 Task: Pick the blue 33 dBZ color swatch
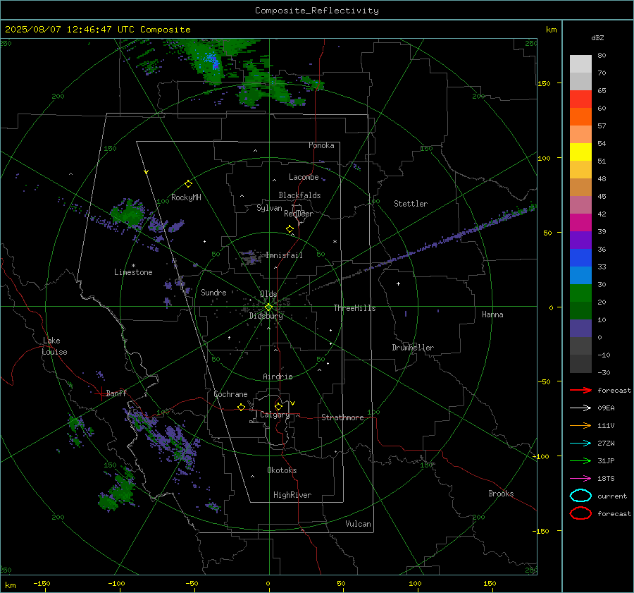coord(580,258)
